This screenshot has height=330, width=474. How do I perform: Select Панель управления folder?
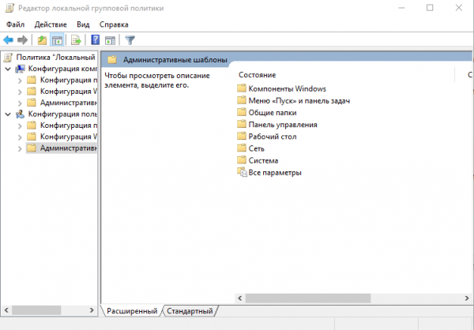coord(283,125)
